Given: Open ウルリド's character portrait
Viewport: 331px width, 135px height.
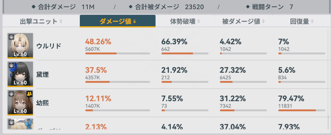Looking at the screenshot, I should [x=20, y=46].
